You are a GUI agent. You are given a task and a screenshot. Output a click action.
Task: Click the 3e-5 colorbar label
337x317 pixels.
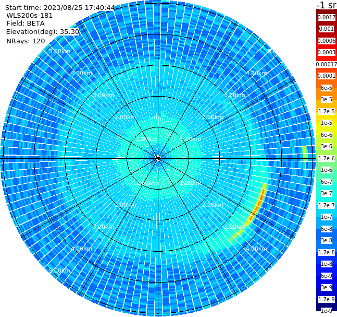(x=327, y=99)
